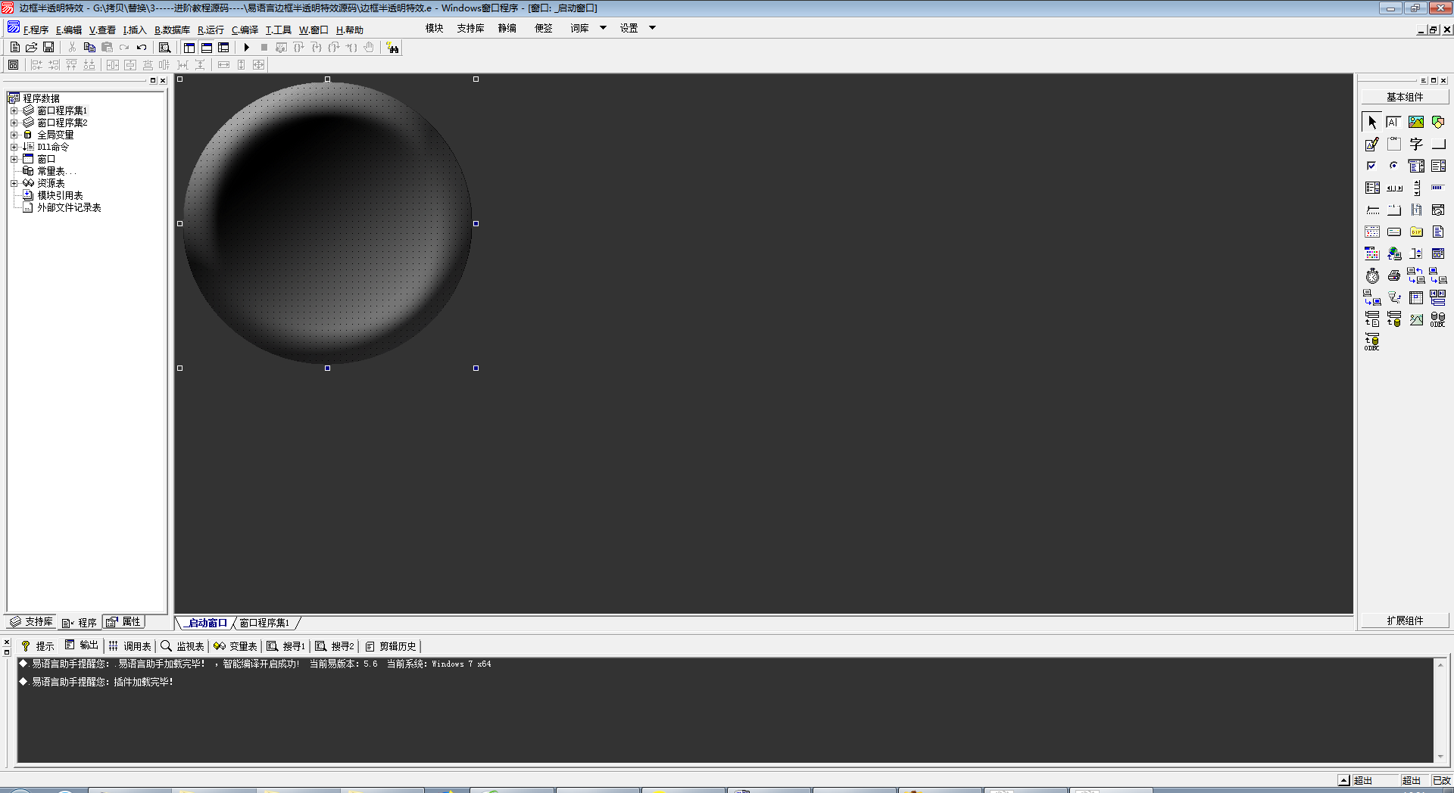Open the dropdown arrow next to 设置

point(652,28)
